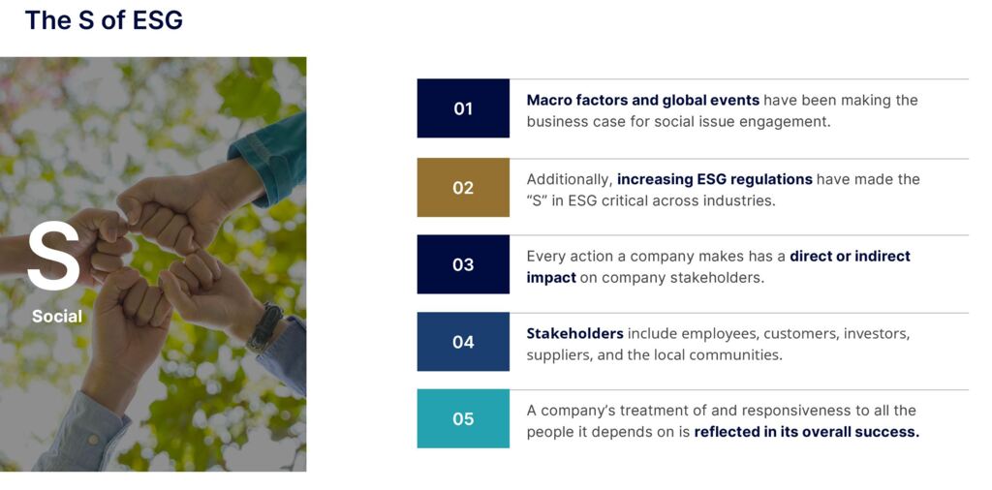This screenshot has width=992, height=490.
Task: Click bold text "Macro factors and global events"
Action: (642, 100)
